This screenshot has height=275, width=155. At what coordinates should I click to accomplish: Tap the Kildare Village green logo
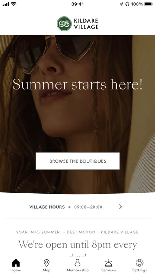tap(64, 24)
